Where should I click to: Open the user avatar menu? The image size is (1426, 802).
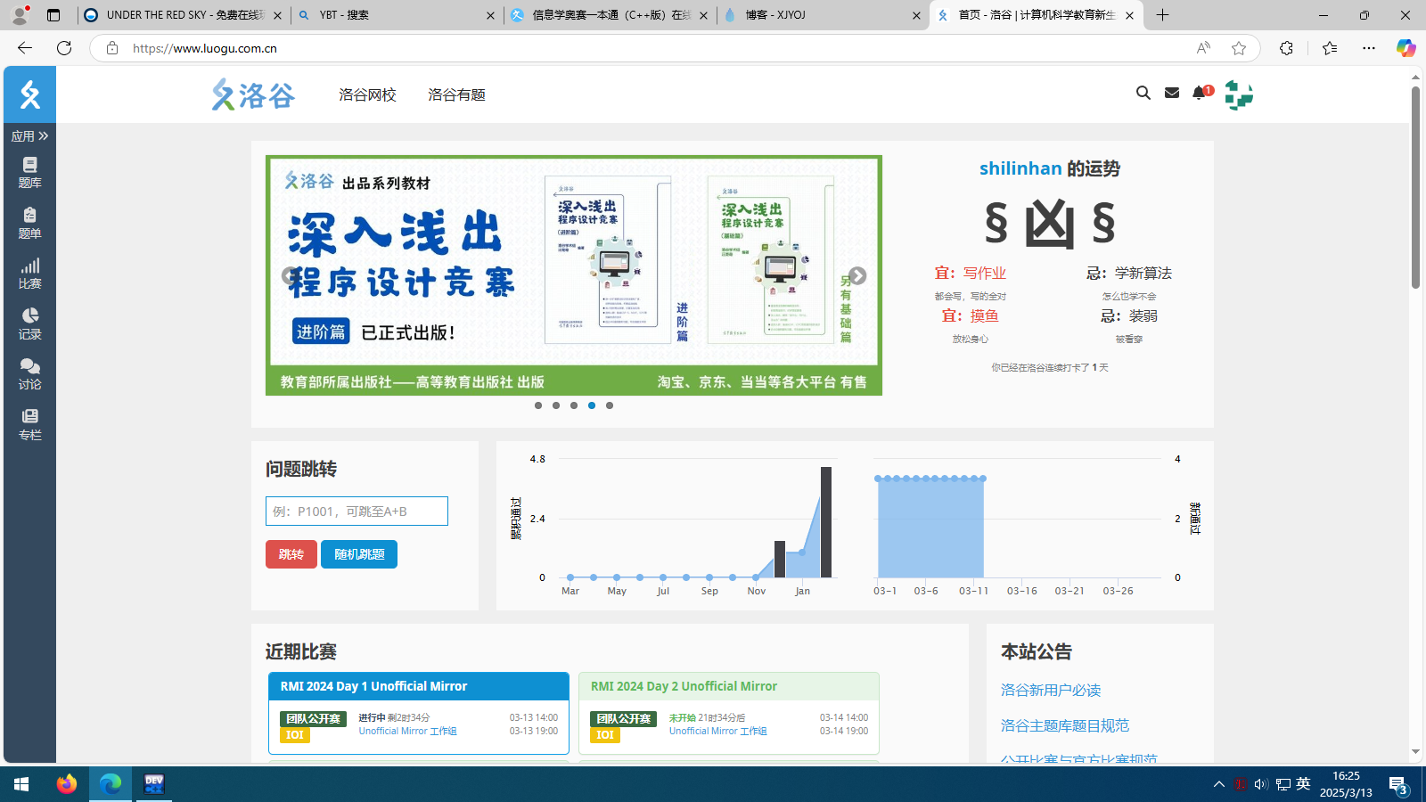[x=1239, y=94]
